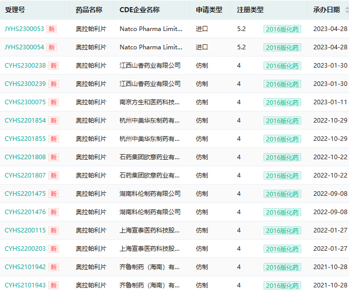Select 齐鲁制药（海南）有... in row CYHS2101942
Image resolution: width=349 pixels, height=293 pixels.
[150, 267]
